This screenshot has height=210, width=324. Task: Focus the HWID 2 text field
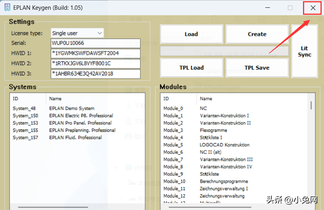pos(95,63)
